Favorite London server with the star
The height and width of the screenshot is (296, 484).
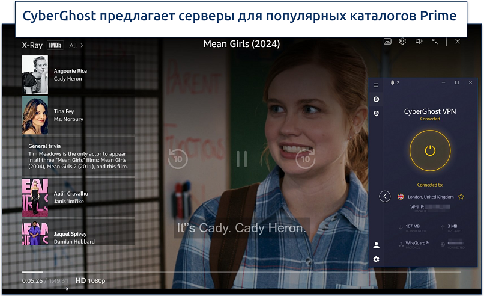click(x=461, y=197)
